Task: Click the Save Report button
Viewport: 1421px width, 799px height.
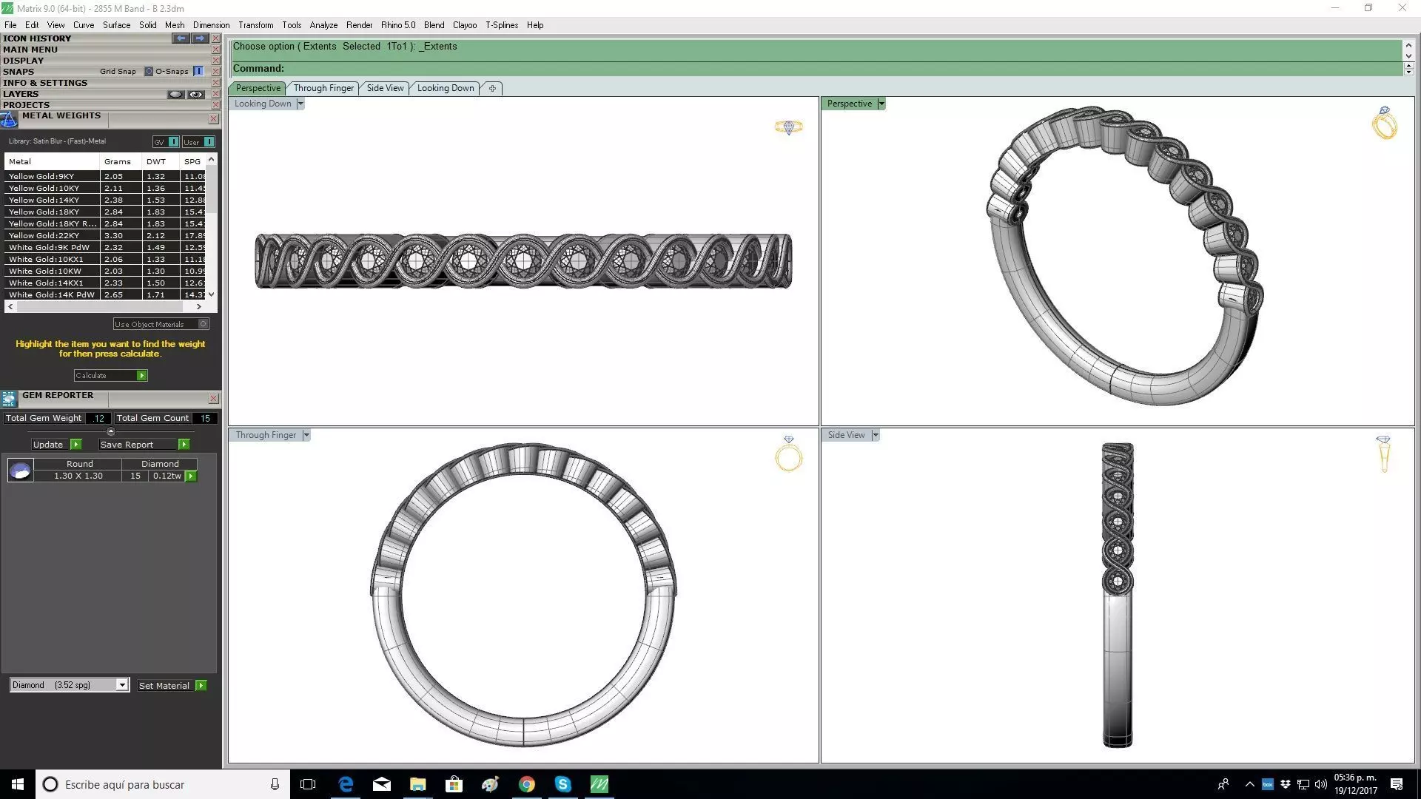Action: pos(144,445)
